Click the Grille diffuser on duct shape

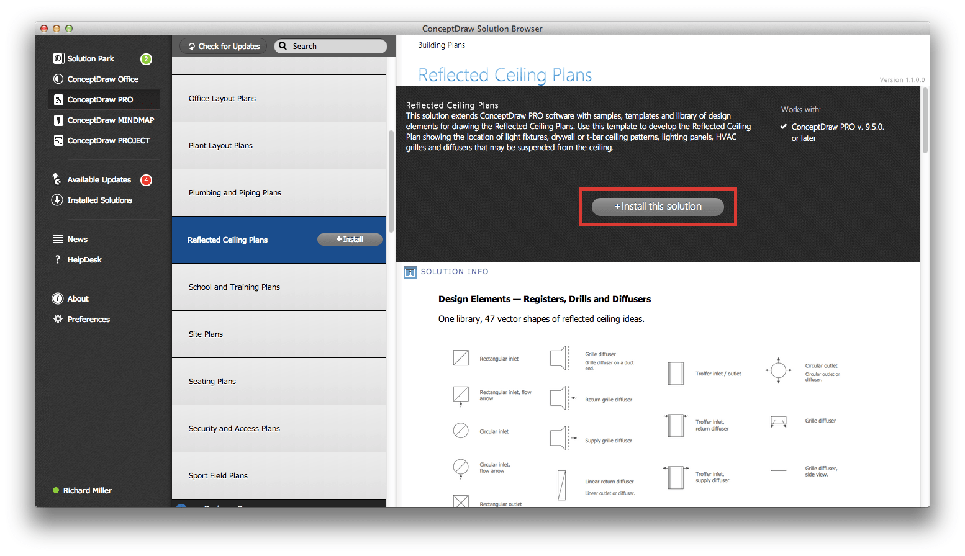(560, 358)
